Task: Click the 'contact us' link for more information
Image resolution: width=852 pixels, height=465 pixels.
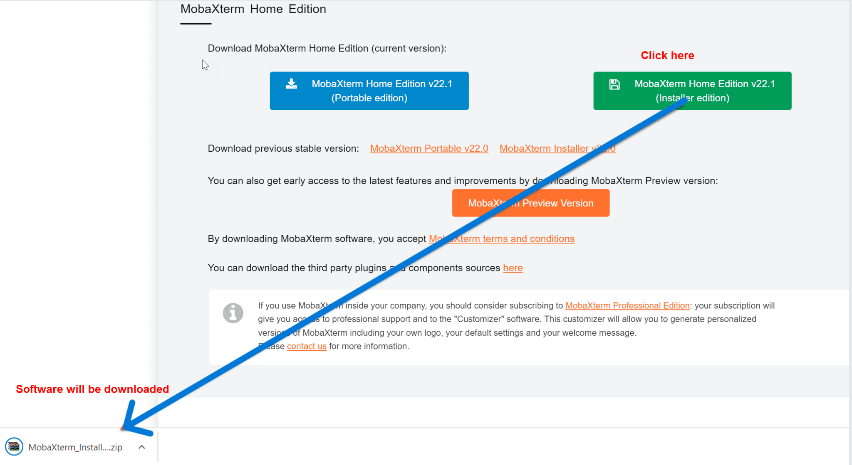Action: 307,346
